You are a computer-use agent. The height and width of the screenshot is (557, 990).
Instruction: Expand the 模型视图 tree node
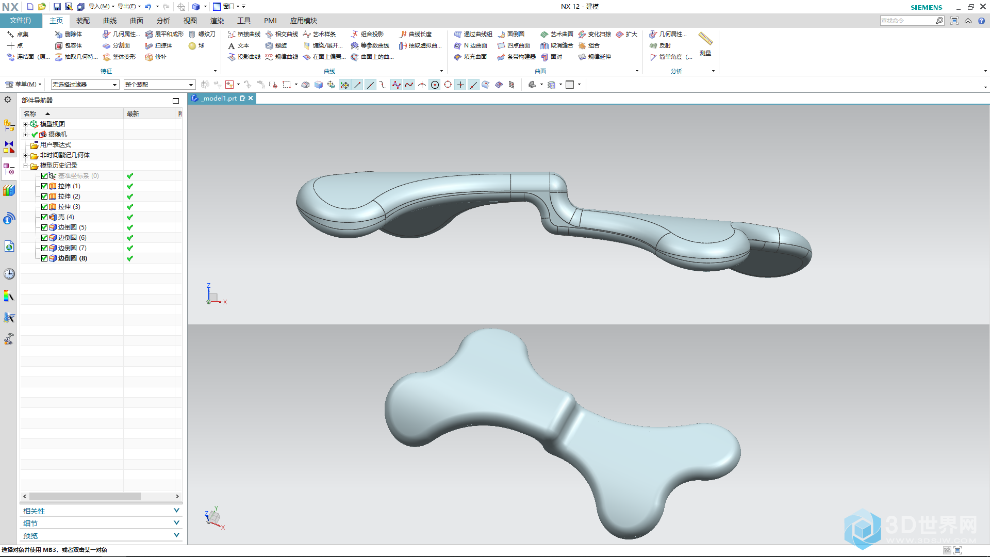click(25, 124)
